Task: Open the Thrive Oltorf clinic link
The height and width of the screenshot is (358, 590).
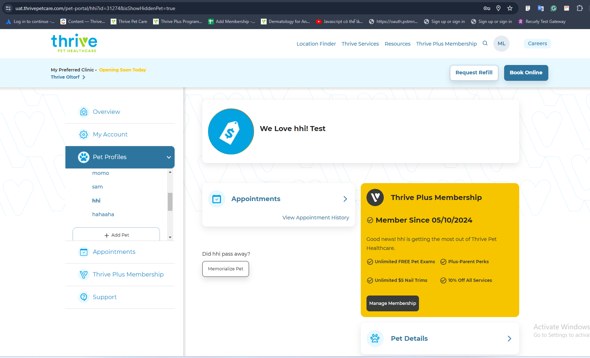Action: pos(65,77)
